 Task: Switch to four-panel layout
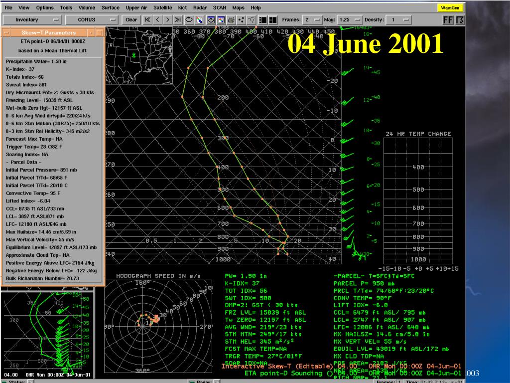coord(273,20)
